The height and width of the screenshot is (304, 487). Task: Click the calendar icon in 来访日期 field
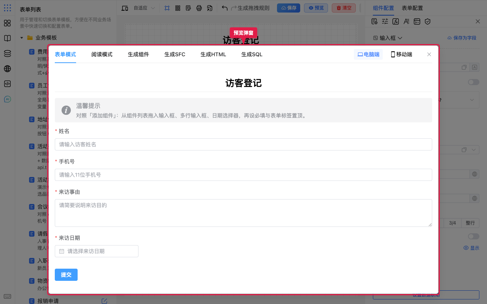pos(62,251)
